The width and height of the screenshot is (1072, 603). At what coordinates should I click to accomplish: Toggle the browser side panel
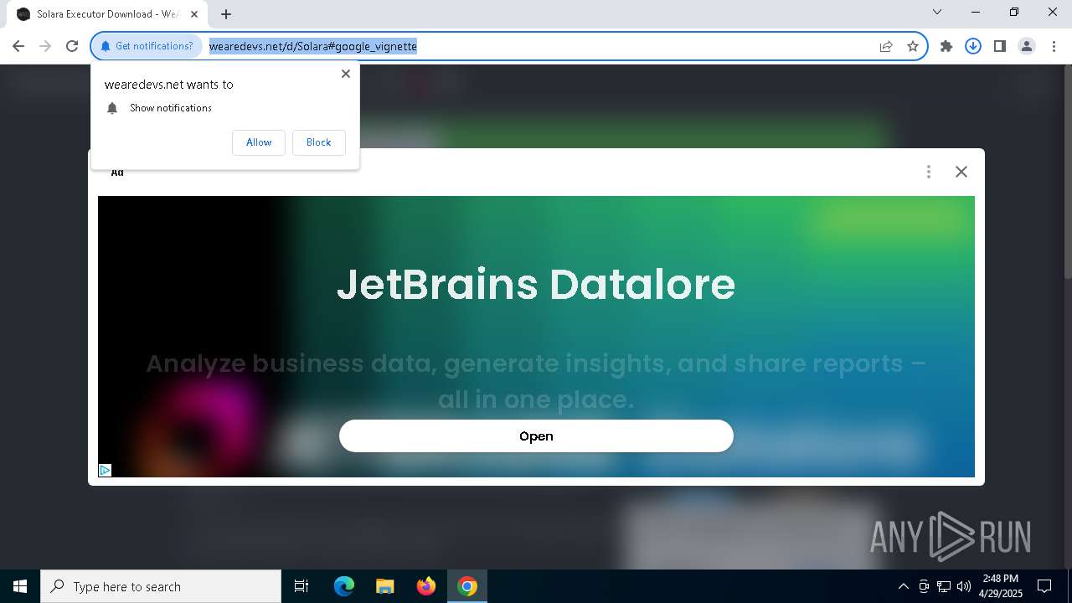tap(1000, 46)
